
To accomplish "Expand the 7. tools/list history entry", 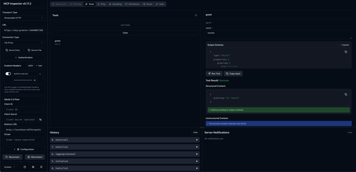I will 125,147.
